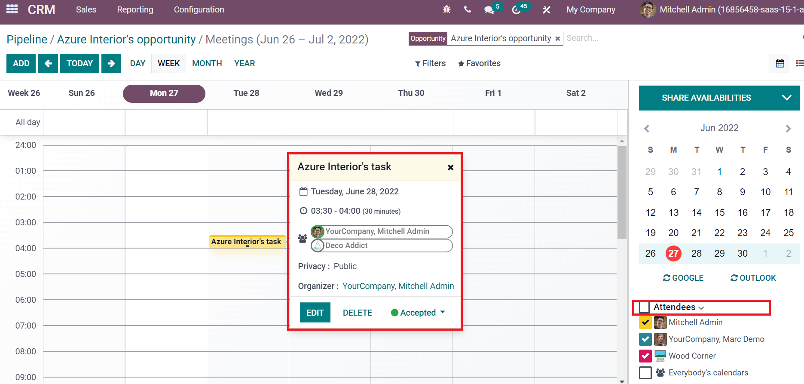Open the Reporting menu
The width and height of the screenshot is (804, 384).
[x=135, y=9]
